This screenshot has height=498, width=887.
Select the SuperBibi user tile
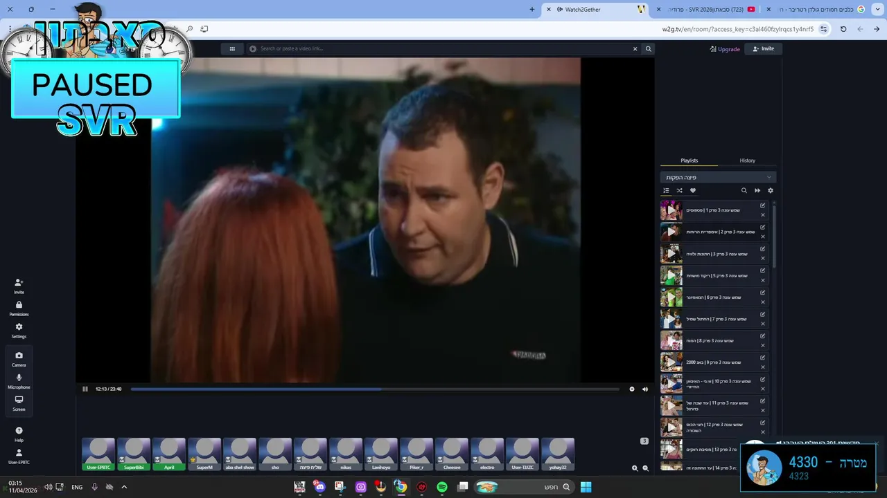coord(134,454)
